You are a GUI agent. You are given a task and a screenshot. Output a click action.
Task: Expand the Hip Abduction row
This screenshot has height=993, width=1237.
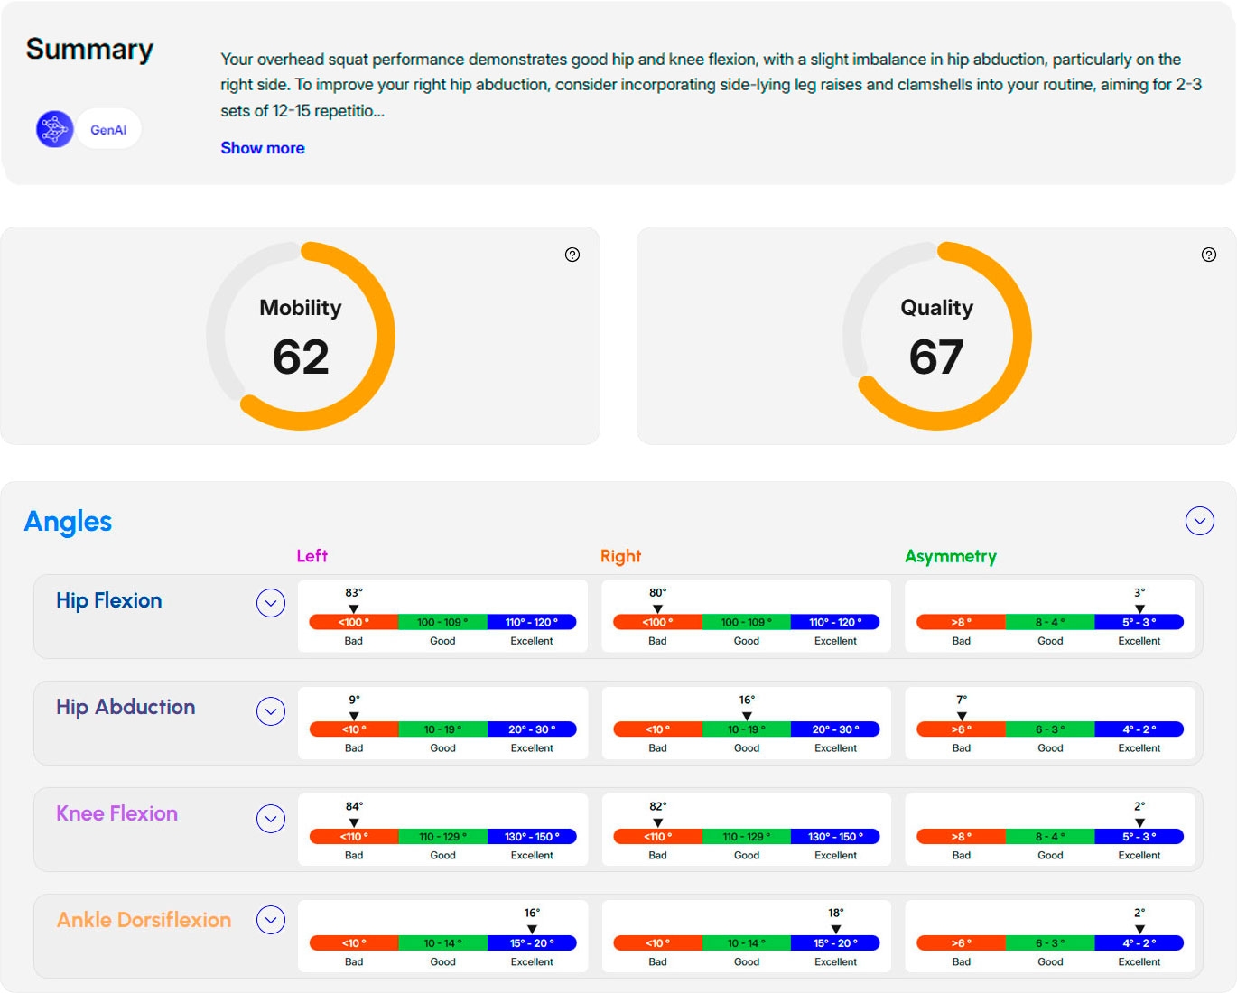click(271, 711)
